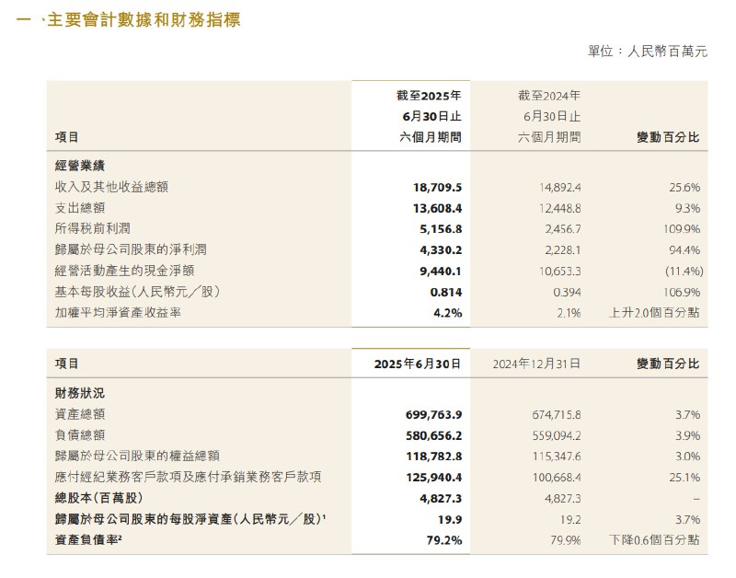The height and width of the screenshot is (578, 736).
Task: Click row label 負債總額
Action: pos(80,434)
